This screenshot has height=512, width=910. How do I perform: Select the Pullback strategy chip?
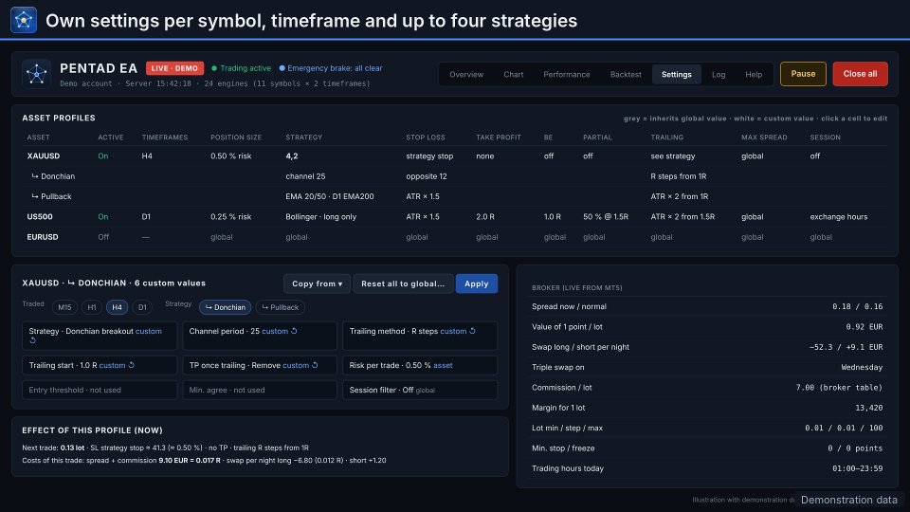tap(281, 307)
